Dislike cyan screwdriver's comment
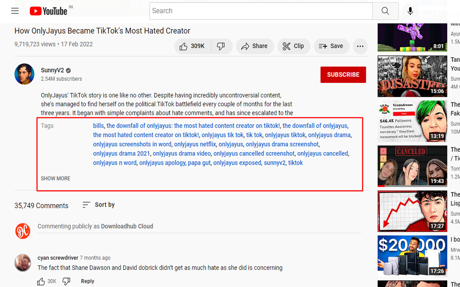Screen dimensions: 460x287 [66, 281]
